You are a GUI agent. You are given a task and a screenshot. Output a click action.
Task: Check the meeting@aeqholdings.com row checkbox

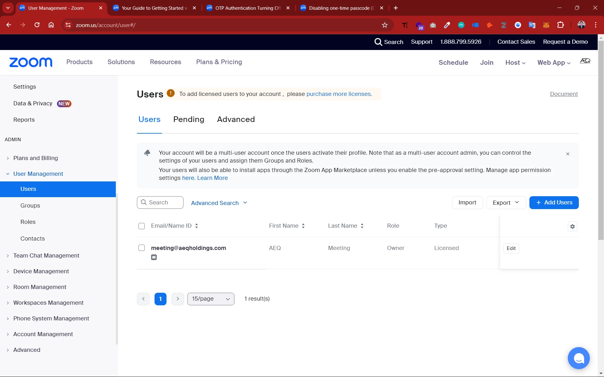[142, 248]
